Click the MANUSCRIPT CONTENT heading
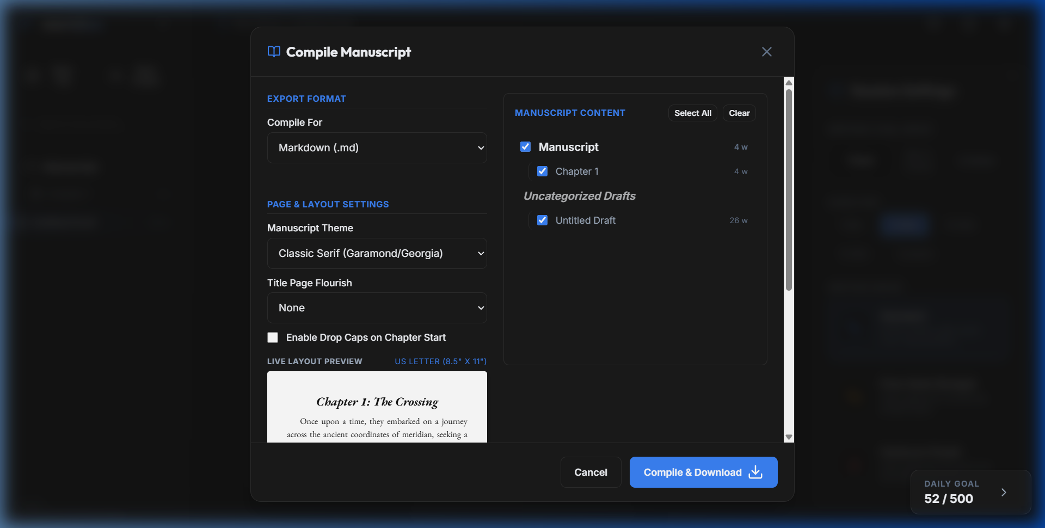Viewport: 1045px width, 528px height. [570, 113]
